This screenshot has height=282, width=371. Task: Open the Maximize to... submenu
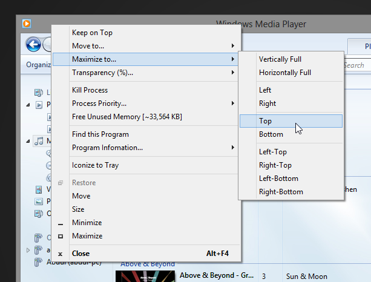[x=145, y=59]
